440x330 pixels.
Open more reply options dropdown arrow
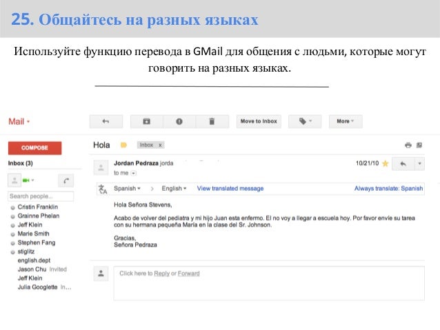tap(420, 164)
